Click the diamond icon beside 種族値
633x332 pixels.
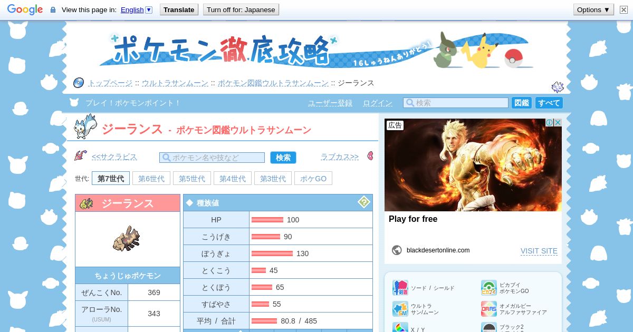[x=189, y=202]
